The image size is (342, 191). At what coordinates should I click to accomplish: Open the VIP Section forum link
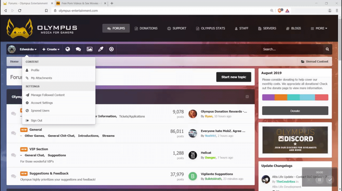pos(39,149)
